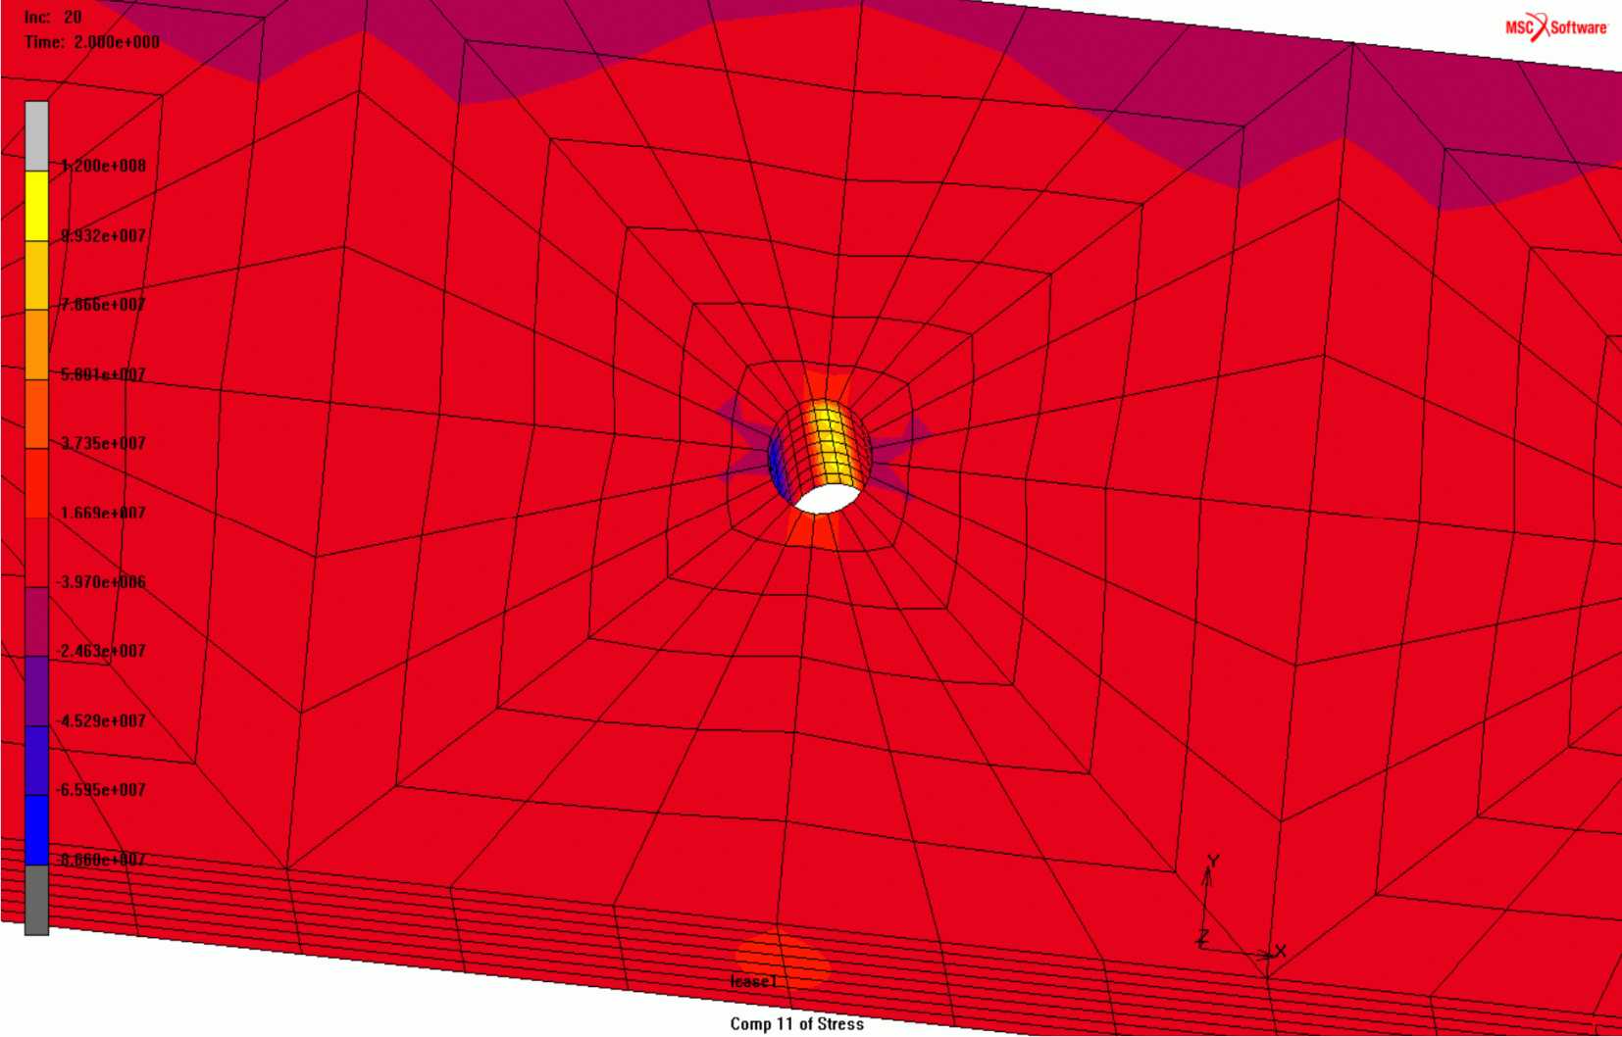
Task: Click the Time: 2.000e+000 label
Action: pyautogui.click(x=92, y=42)
